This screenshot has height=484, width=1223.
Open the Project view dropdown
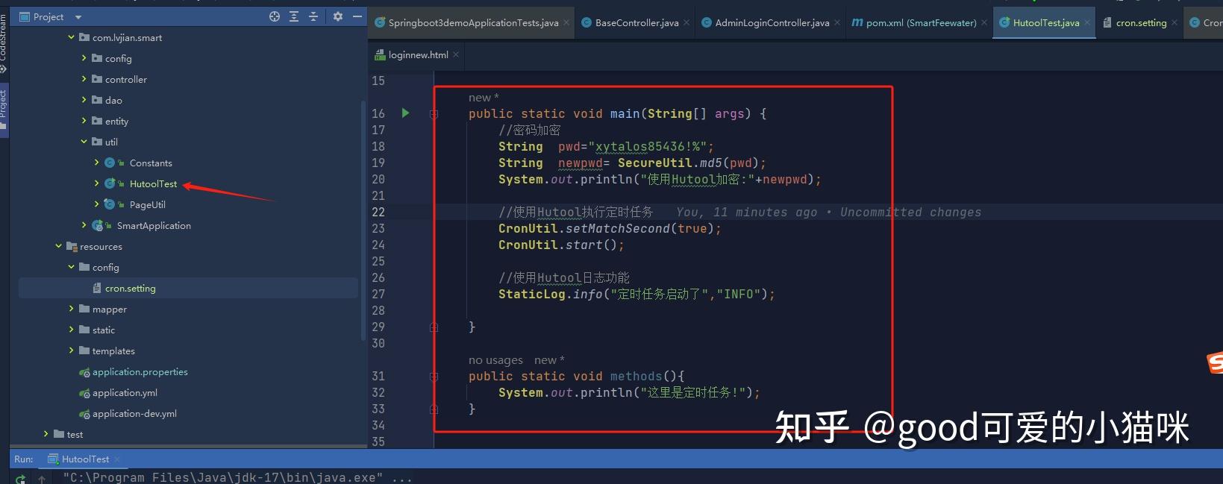[78, 17]
